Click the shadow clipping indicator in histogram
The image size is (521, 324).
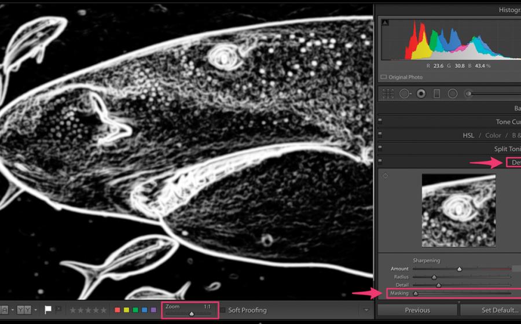coord(385,23)
